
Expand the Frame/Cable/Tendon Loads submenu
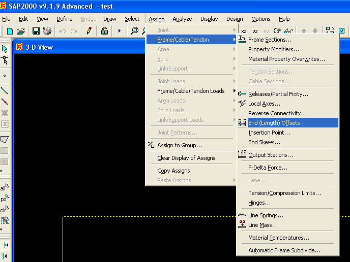[x=191, y=91]
